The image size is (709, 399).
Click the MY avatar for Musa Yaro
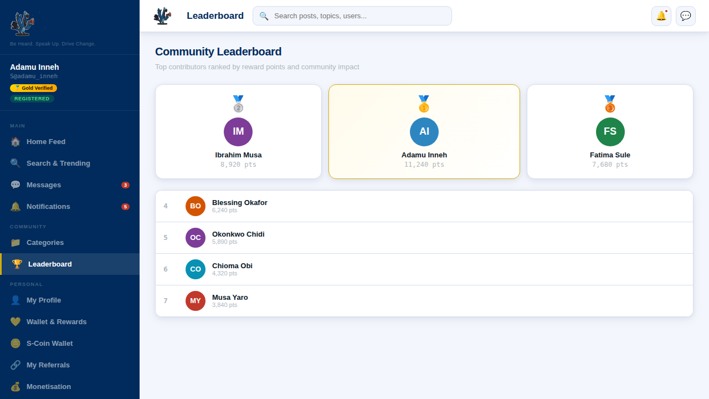[x=196, y=301]
